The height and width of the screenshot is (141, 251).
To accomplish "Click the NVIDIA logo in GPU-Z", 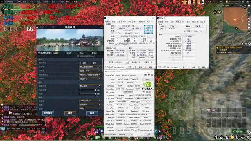I will (147, 86).
